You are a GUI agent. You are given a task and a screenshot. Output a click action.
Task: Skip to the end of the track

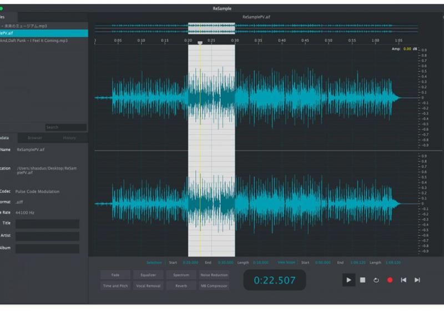pos(417,280)
